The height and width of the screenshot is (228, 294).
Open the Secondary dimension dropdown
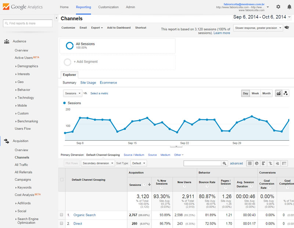tap(98, 163)
